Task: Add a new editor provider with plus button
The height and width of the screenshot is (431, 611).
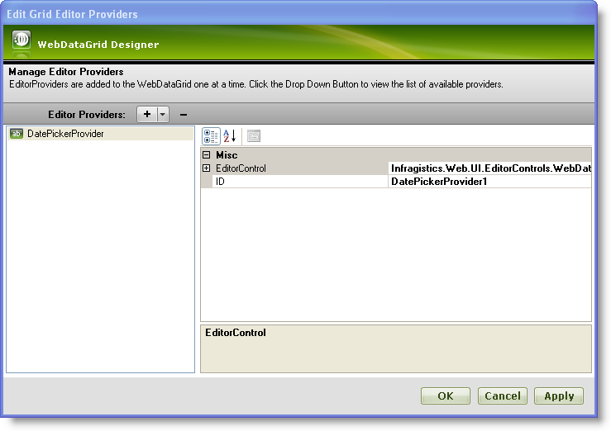Action: tap(147, 115)
